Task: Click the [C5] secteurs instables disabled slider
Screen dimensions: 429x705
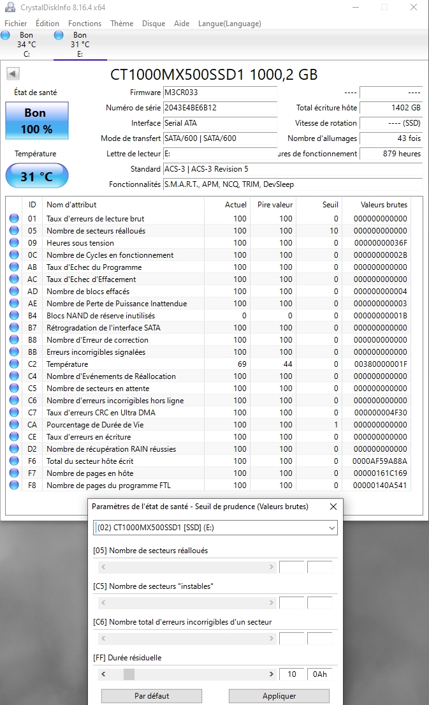Action: (187, 602)
